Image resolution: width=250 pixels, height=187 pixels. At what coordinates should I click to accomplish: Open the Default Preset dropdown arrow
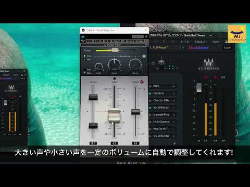[x=146, y=45]
